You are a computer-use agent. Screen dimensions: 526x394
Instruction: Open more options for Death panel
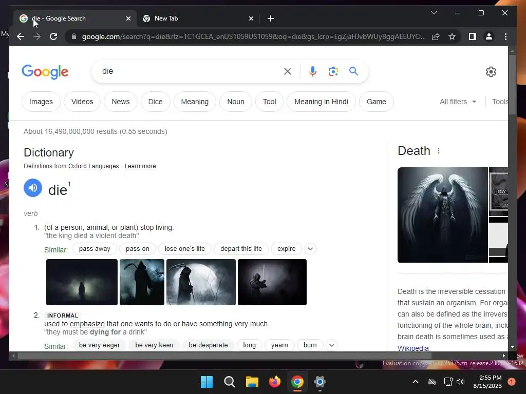point(439,151)
